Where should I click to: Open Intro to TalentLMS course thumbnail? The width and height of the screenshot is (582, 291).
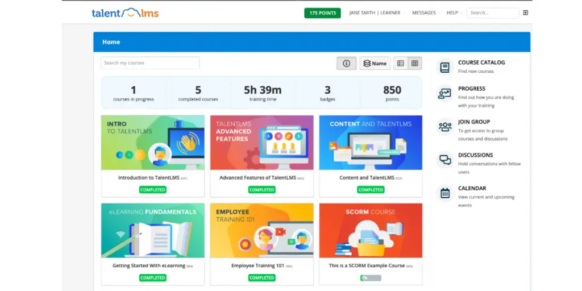[152, 143]
